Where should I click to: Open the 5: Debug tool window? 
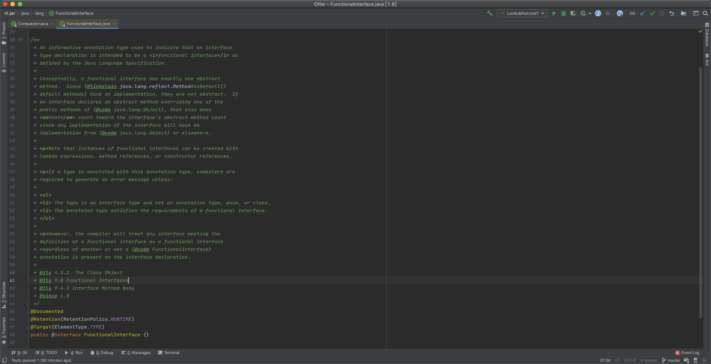tap(102, 353)
